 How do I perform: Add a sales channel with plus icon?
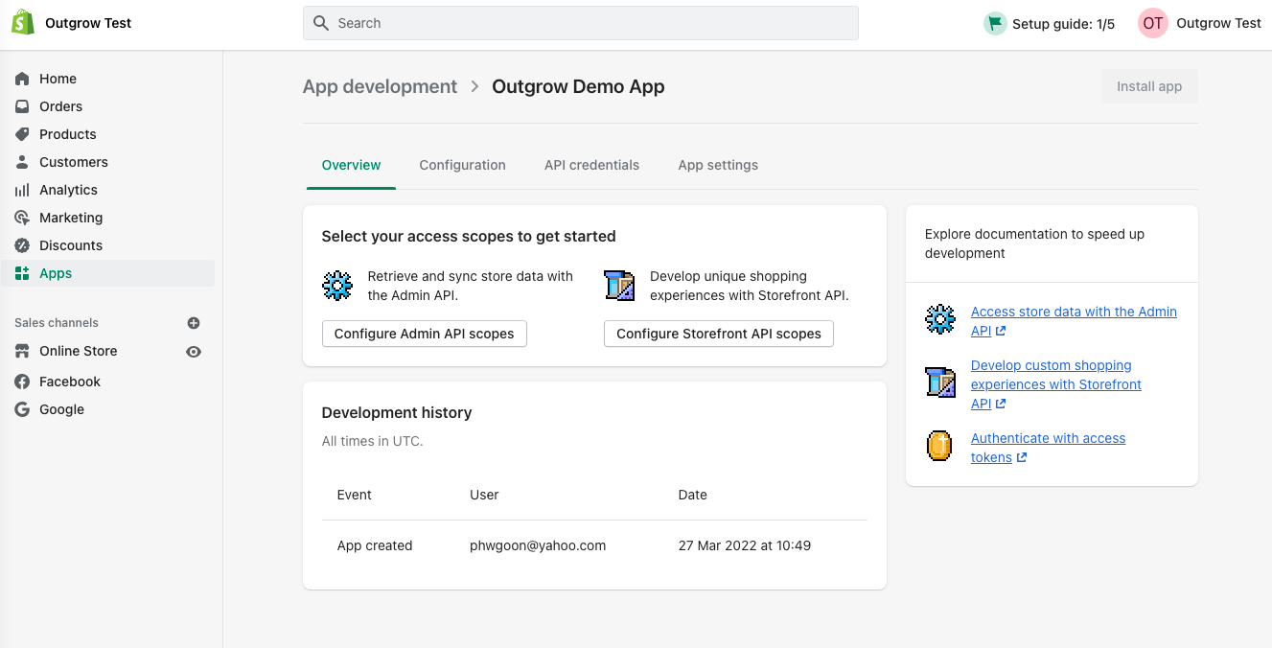[194, 323]
